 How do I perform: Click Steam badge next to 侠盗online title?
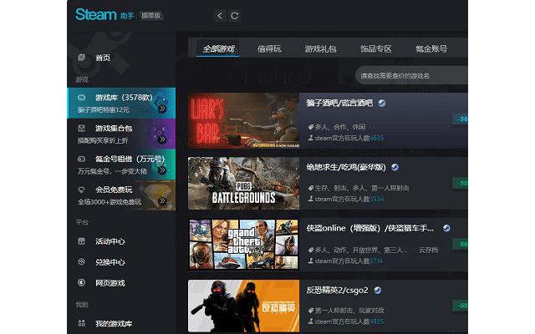446,228
